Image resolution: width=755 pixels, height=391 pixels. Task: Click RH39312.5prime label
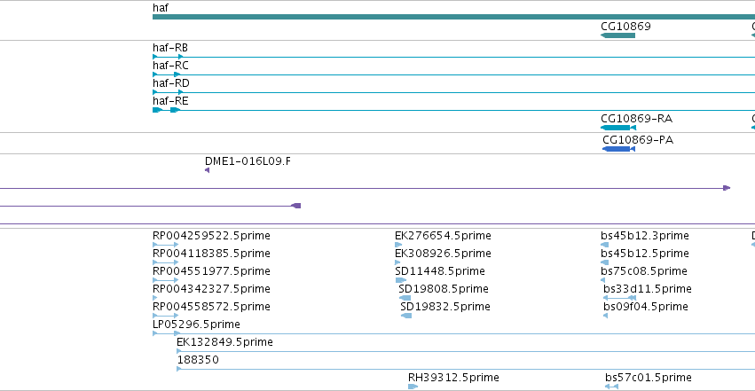click(x=453, y=378)
